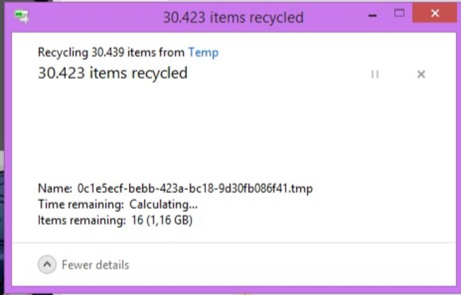Screen dimensions: 461x295
Task: Maximize the recycling progress window
Action: (x=399, y=13)
